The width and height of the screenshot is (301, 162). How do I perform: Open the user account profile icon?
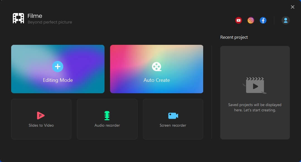point(285,20)
